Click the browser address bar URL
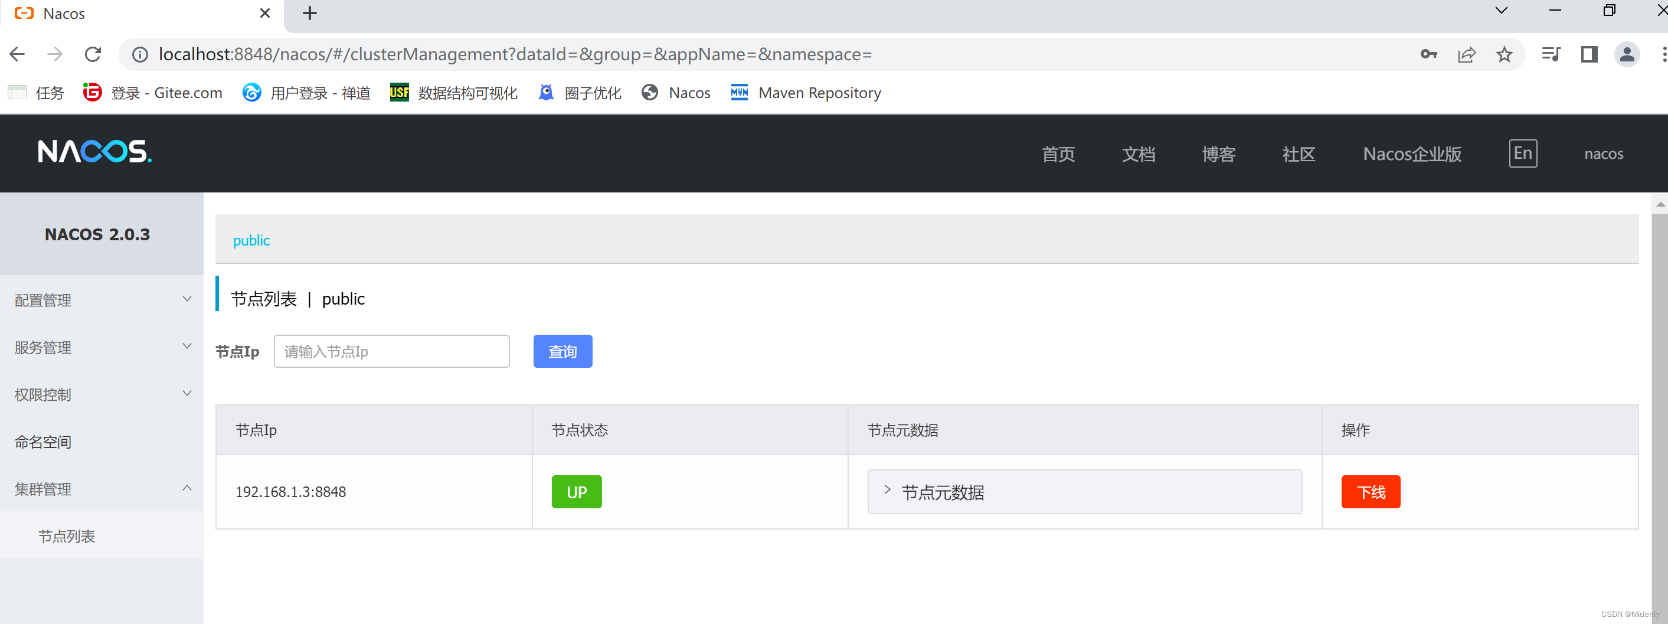This screenshot has width=1668, height=624. pyautogui.click(x=515, y=54)
